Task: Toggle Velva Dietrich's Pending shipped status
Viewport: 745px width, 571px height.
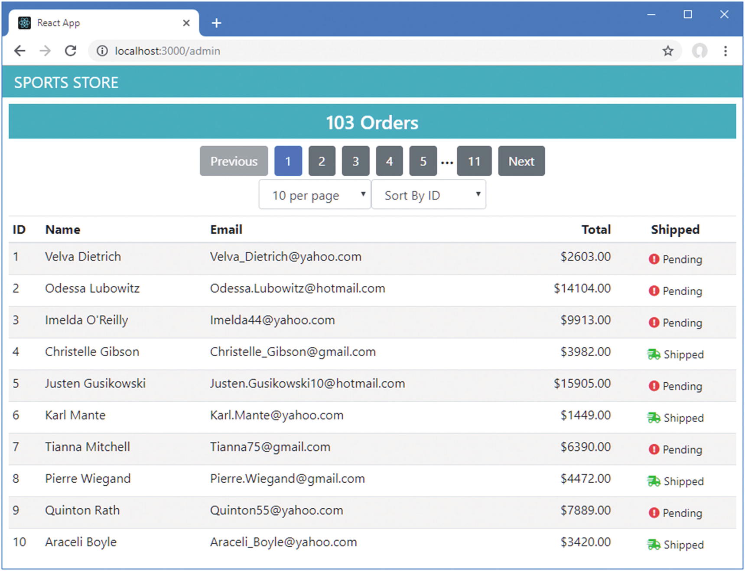Action: point(675,259)
